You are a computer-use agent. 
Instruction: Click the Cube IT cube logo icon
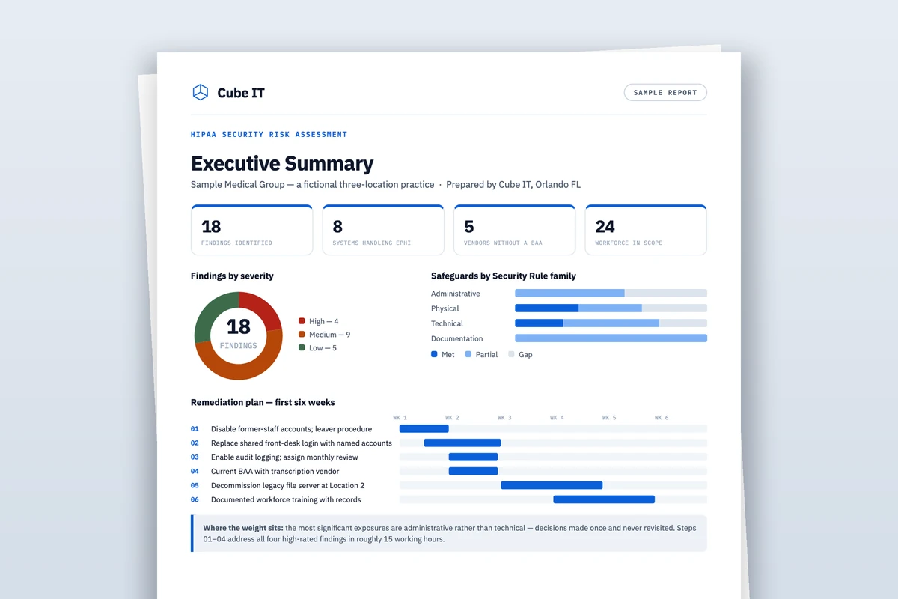pyautogui.click(x=200, y=92)
